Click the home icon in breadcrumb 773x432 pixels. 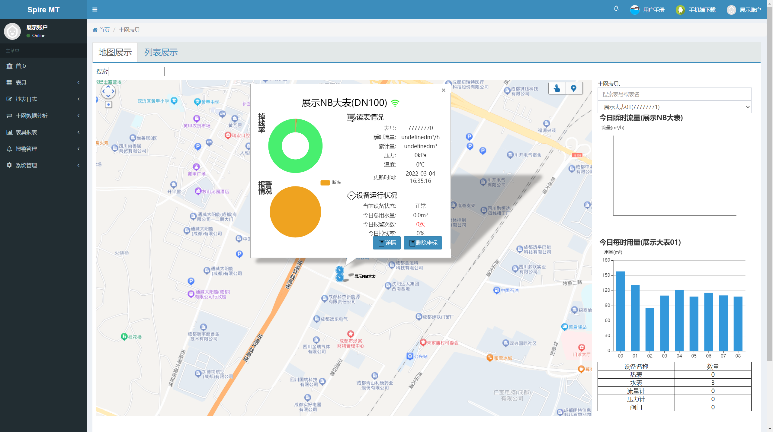pos(95,30)
